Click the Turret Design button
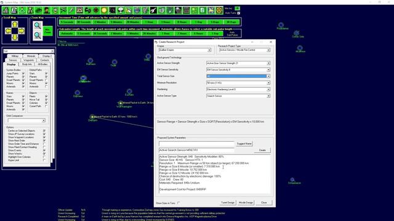The width and height of the screenshot is (394, 221). [x=228, y=203]
